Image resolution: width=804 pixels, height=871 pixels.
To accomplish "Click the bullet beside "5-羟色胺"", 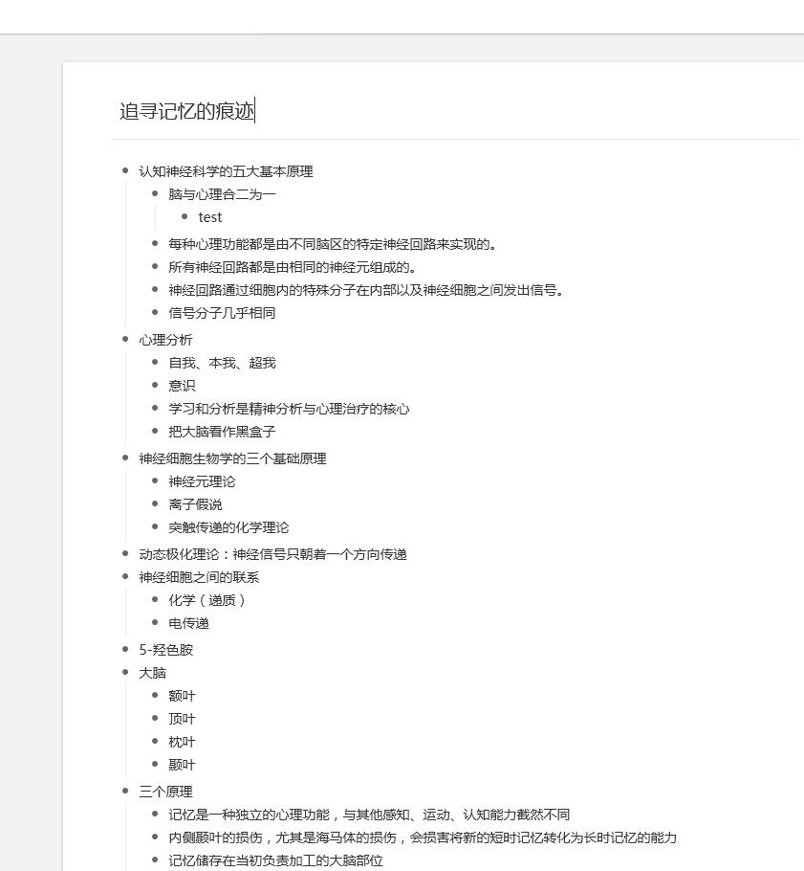I will pos(125,649).
